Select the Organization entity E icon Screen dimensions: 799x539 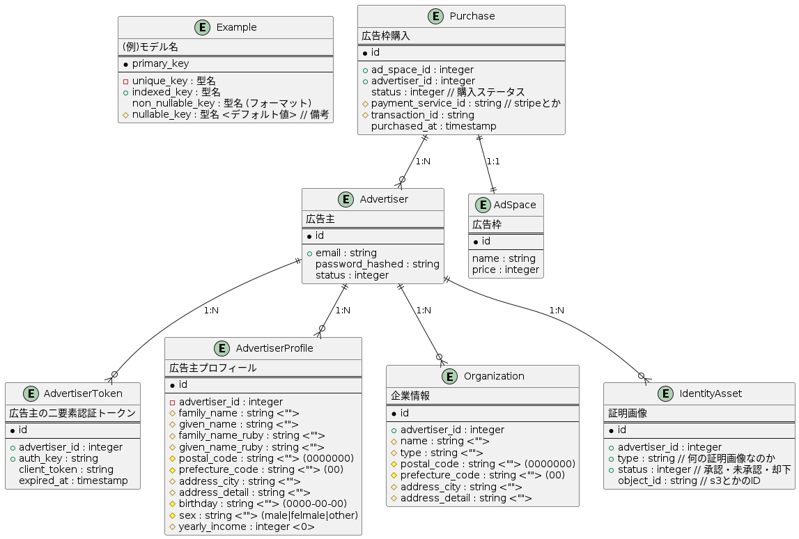(452, 376)
